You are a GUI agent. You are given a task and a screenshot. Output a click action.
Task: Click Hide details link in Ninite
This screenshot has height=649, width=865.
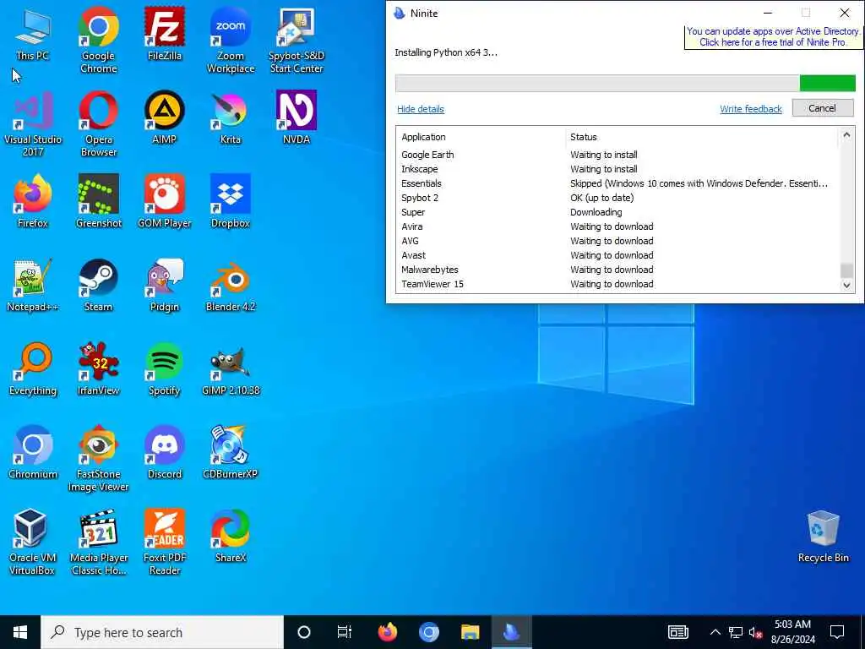coord(421,109)
